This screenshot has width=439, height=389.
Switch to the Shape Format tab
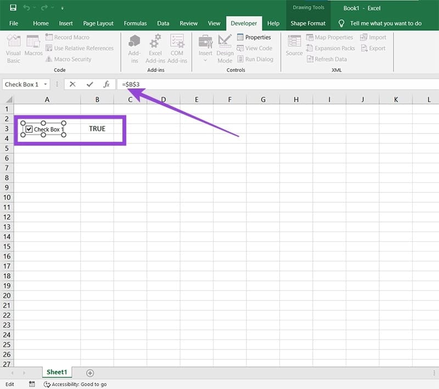pos(308,23)
